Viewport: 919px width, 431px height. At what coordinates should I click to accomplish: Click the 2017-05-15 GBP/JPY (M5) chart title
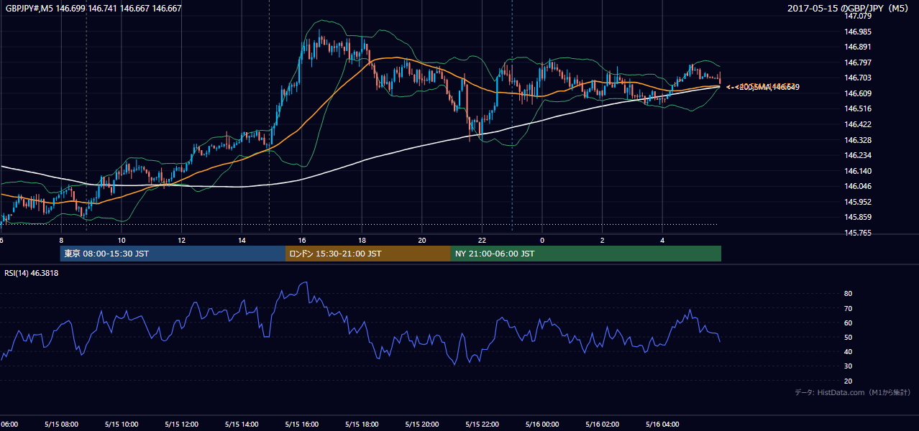tap(849, 9)
